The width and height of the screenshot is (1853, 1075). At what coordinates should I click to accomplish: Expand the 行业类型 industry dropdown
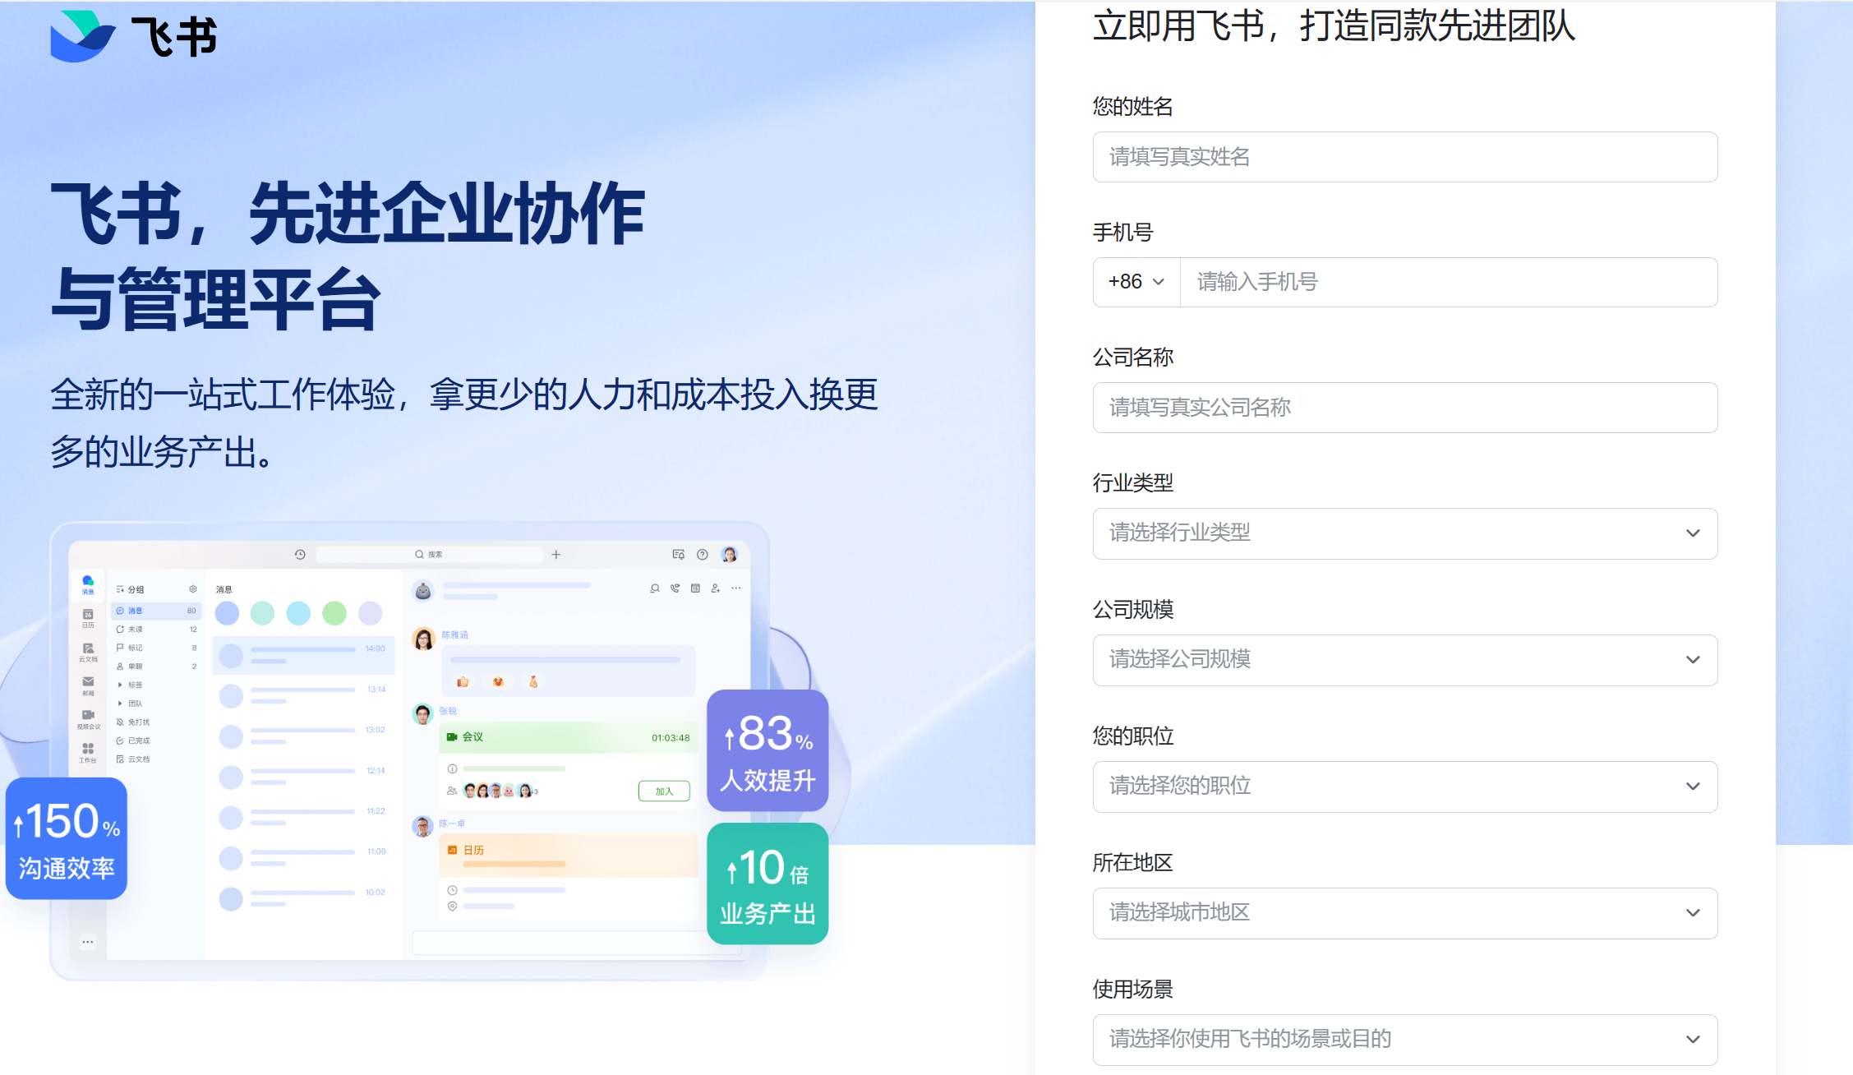click(x=1404, y=533)
